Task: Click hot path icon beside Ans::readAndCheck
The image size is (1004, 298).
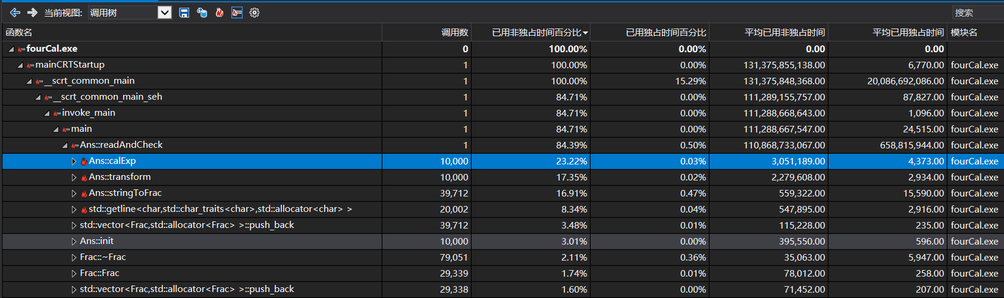Action: click(x=75, y=145)
